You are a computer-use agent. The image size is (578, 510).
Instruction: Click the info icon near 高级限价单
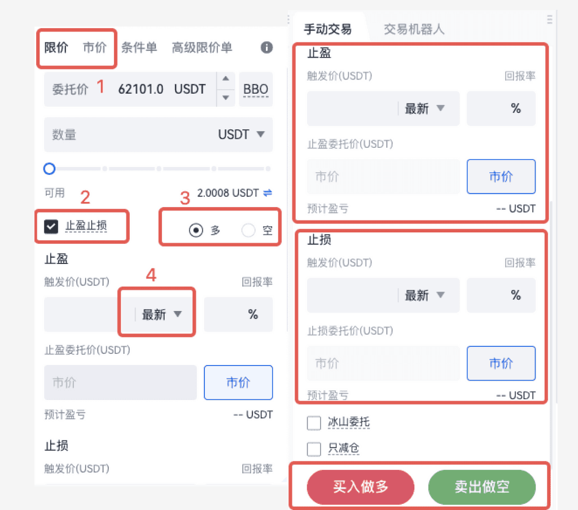tap(266, 47)
